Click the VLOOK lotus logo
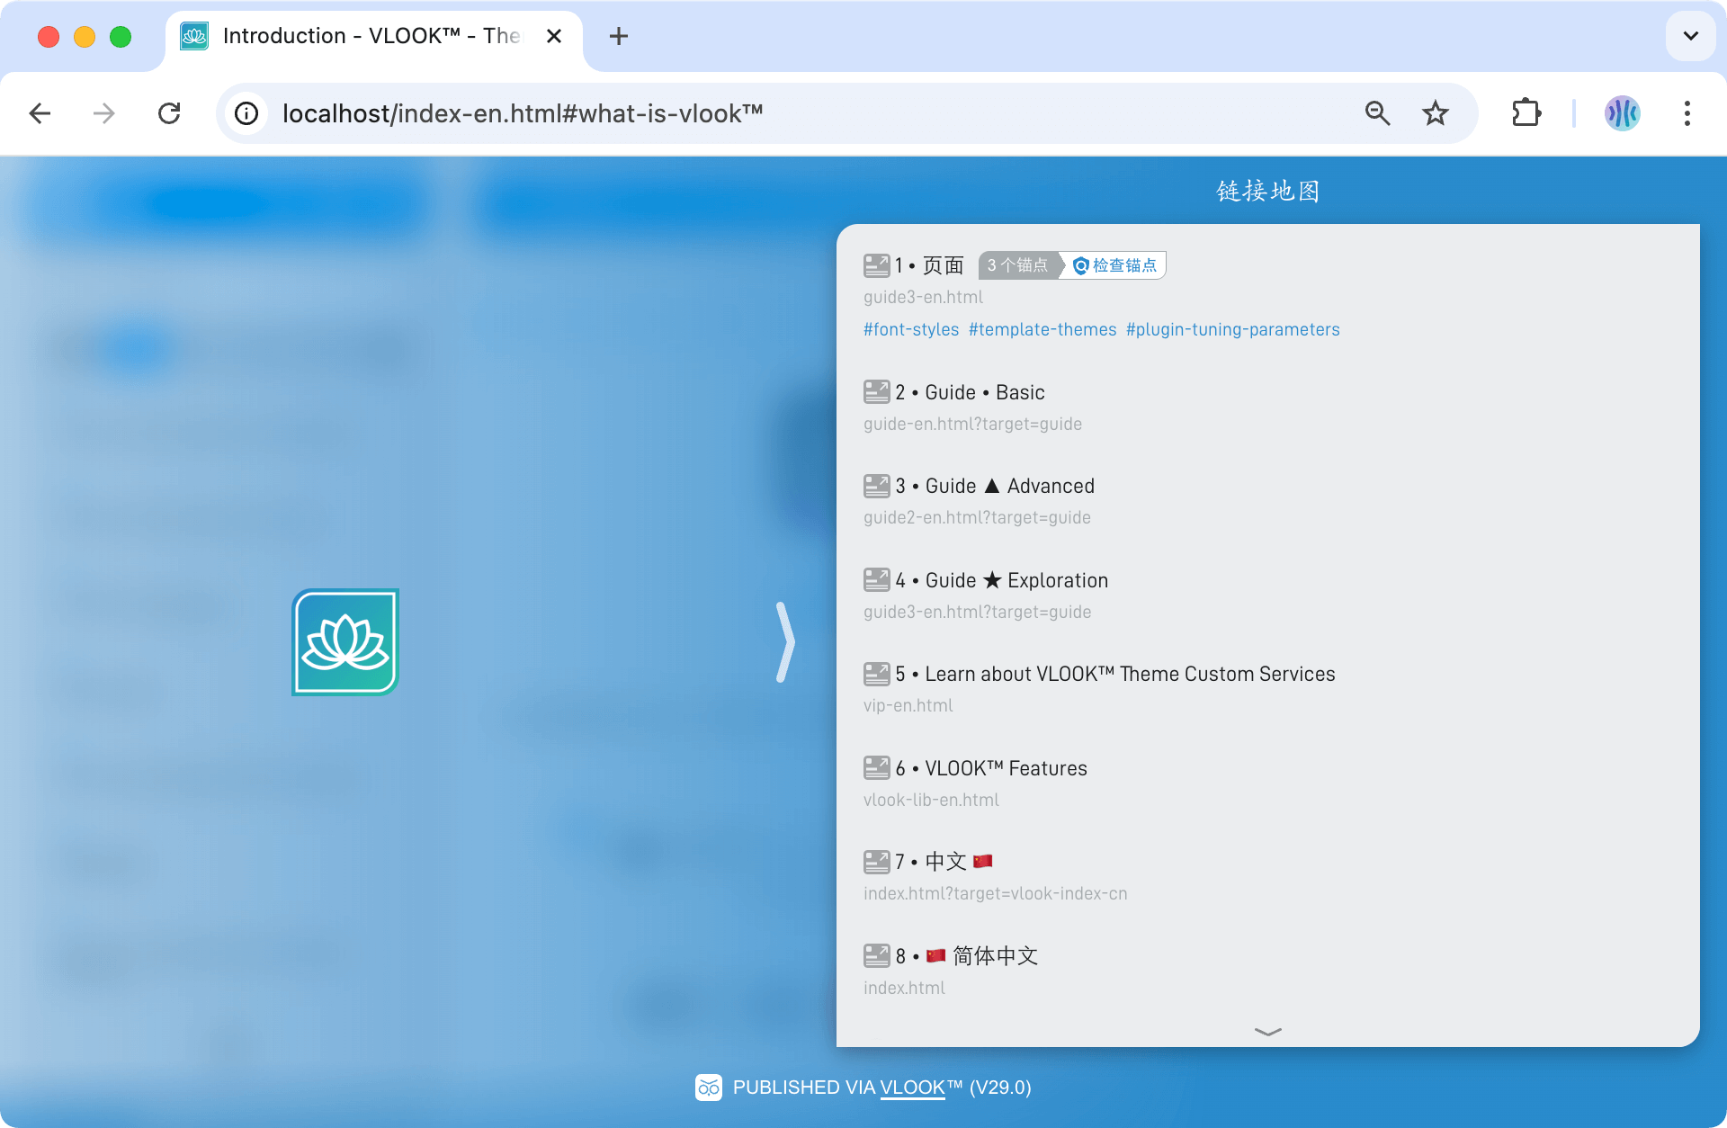This screenshot has height=1128, width=1727. 345,642
